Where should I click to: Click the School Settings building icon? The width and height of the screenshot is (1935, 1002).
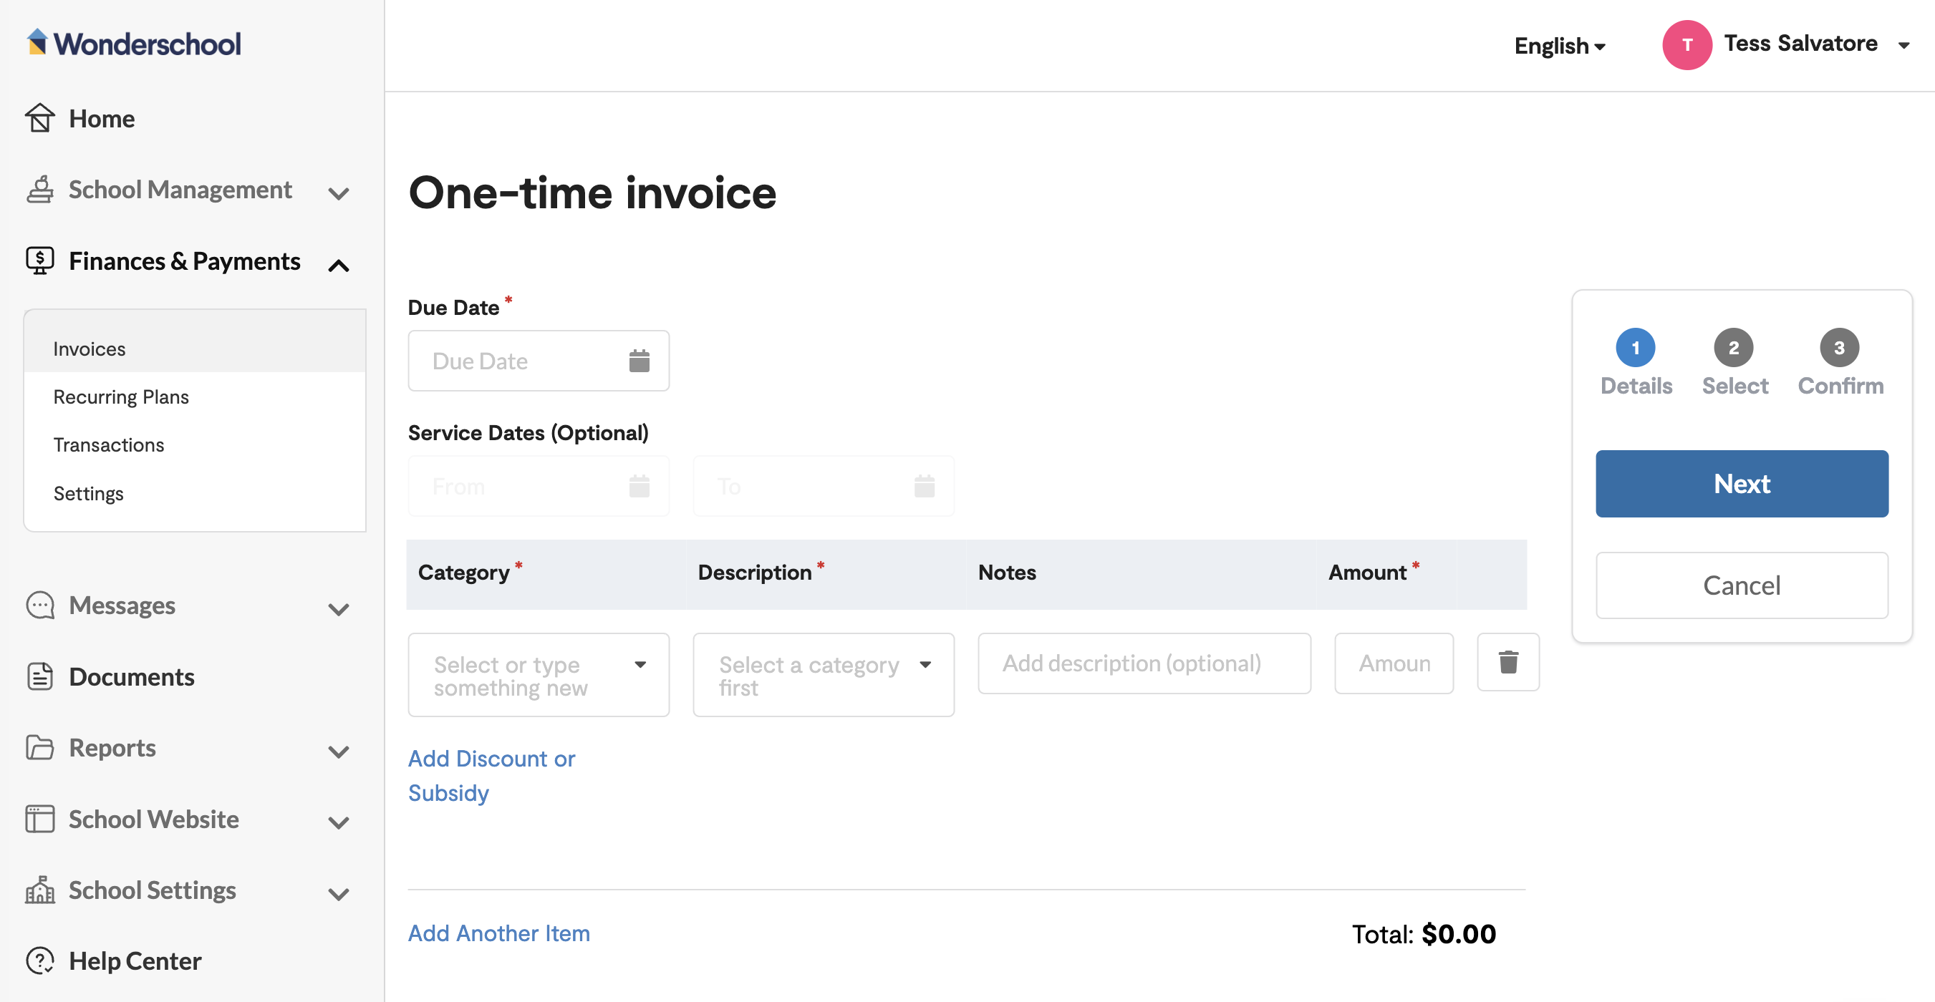[40, 890]
